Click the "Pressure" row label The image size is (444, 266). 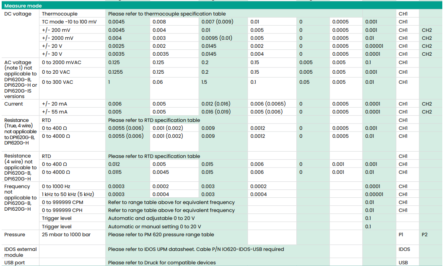coord(15,235)
